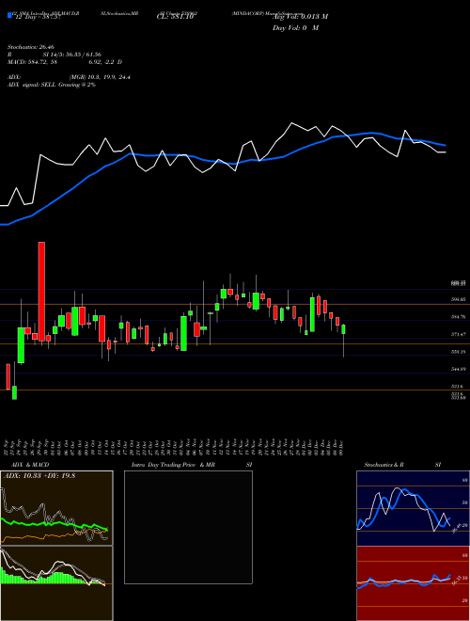Click the 'SI 14/3: 36.35 / 61.56' text
Image resolution: width=470 pixels, height=621 pixels.
[x=72, y=55]
